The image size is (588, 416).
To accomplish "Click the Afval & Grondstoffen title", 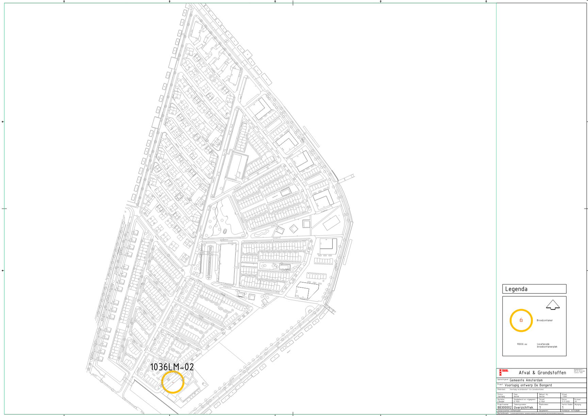I will point(542,373).
